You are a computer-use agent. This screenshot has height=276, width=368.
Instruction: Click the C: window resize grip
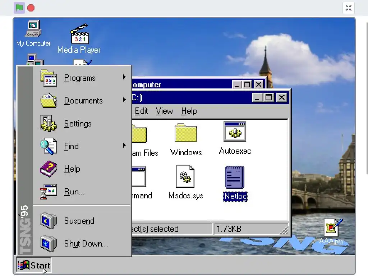[x=284, y=230]
